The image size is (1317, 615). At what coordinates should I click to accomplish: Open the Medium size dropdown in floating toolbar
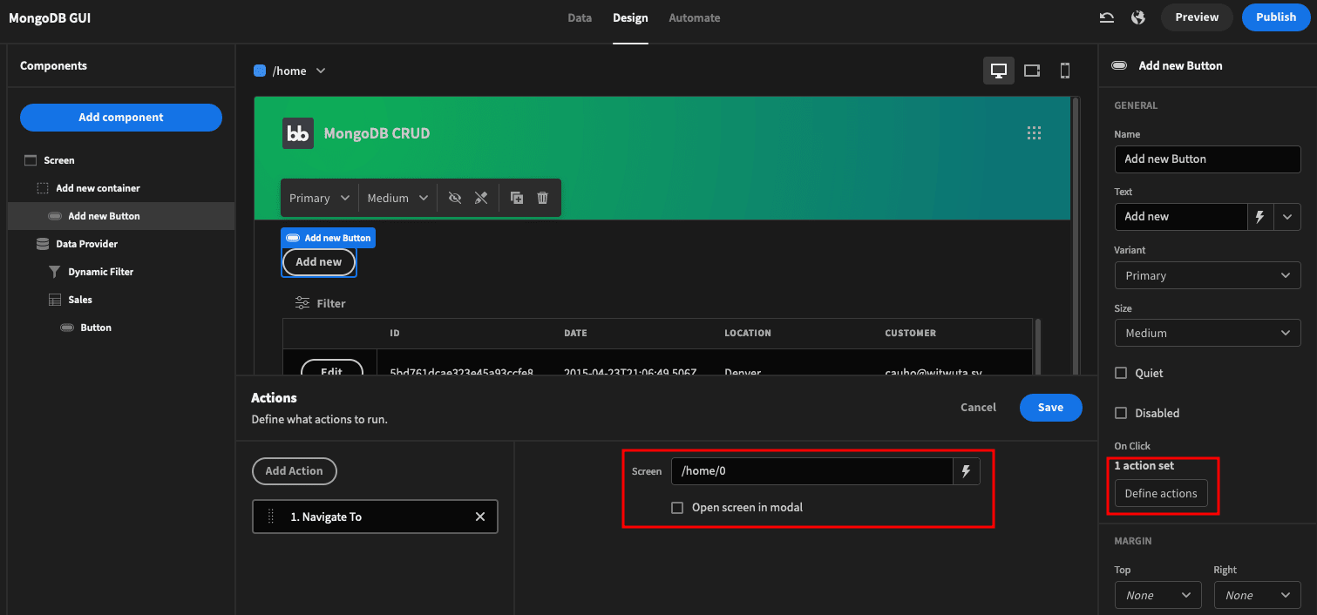[397, 198]
